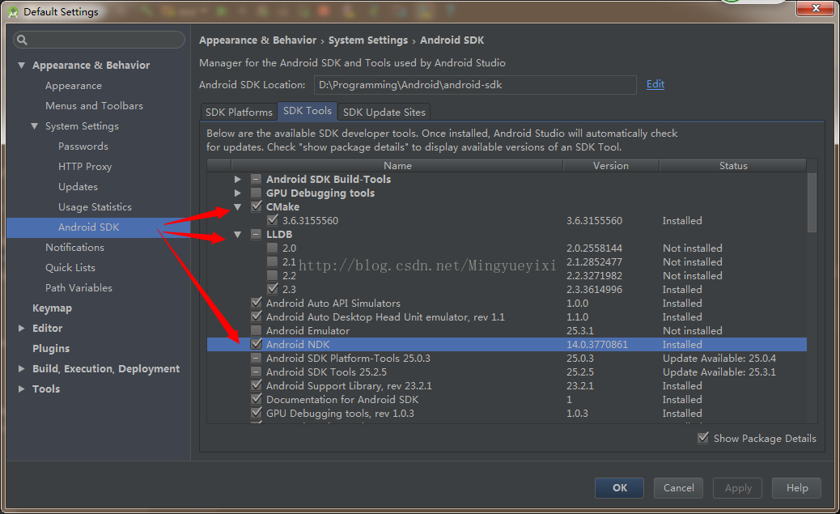Click the Help button

click(x=796, y=488)
